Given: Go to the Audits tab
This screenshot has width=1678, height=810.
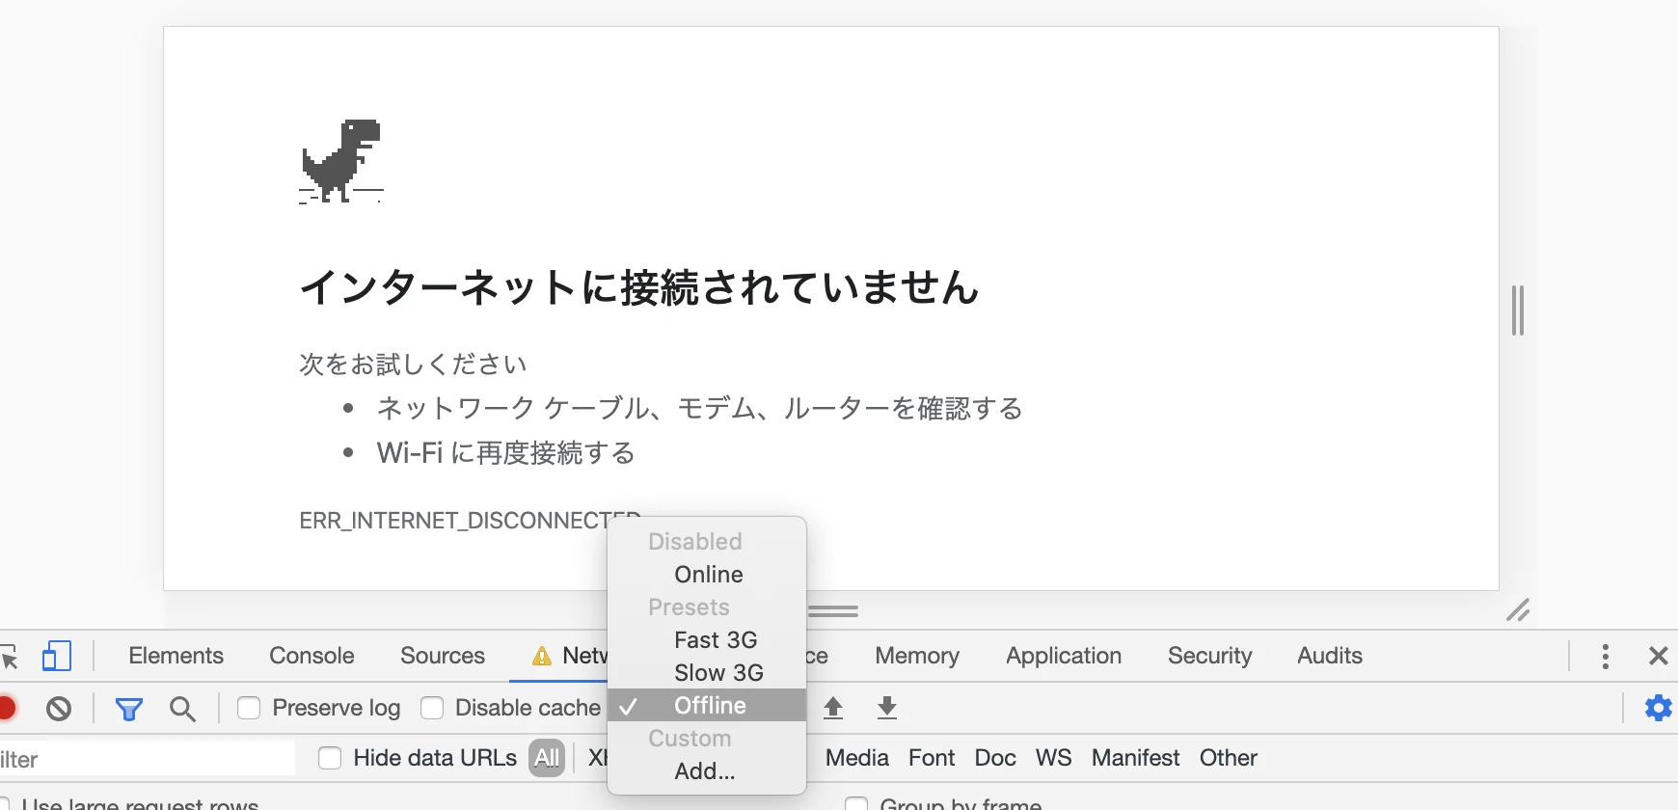Looking at the screenshot, I should [x=1330, y=656].
